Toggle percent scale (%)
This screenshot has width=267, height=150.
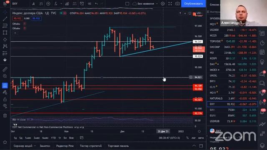pos(187,138)
